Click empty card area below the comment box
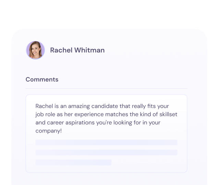 point(106,178)
